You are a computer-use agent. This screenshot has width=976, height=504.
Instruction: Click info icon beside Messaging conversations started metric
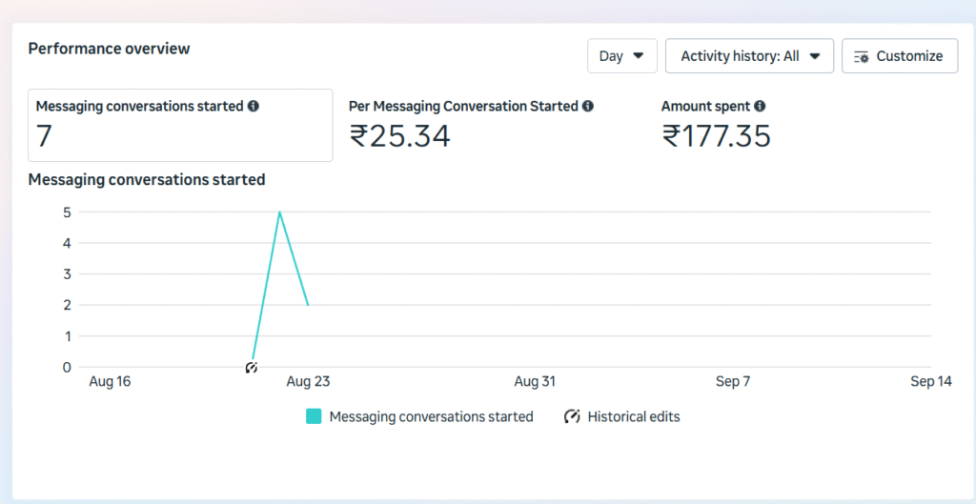point(254,107)
